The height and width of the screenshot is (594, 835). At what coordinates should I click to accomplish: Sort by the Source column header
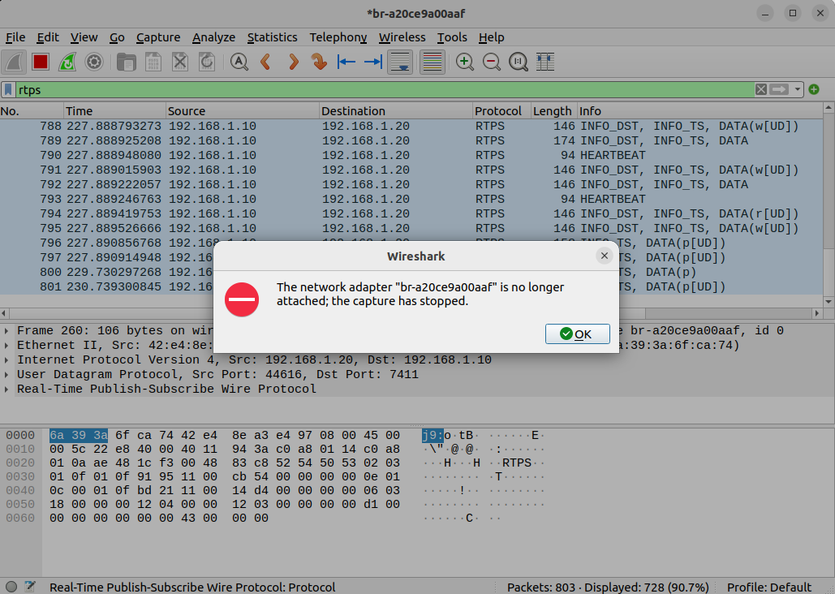pos(243,111)
